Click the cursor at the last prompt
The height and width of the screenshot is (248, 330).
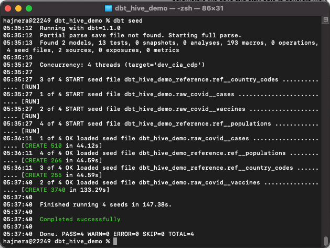click(115, 242)
